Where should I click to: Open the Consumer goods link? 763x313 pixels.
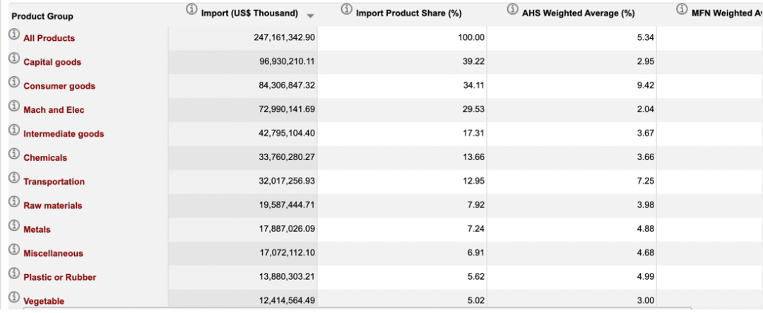(59, 86)
